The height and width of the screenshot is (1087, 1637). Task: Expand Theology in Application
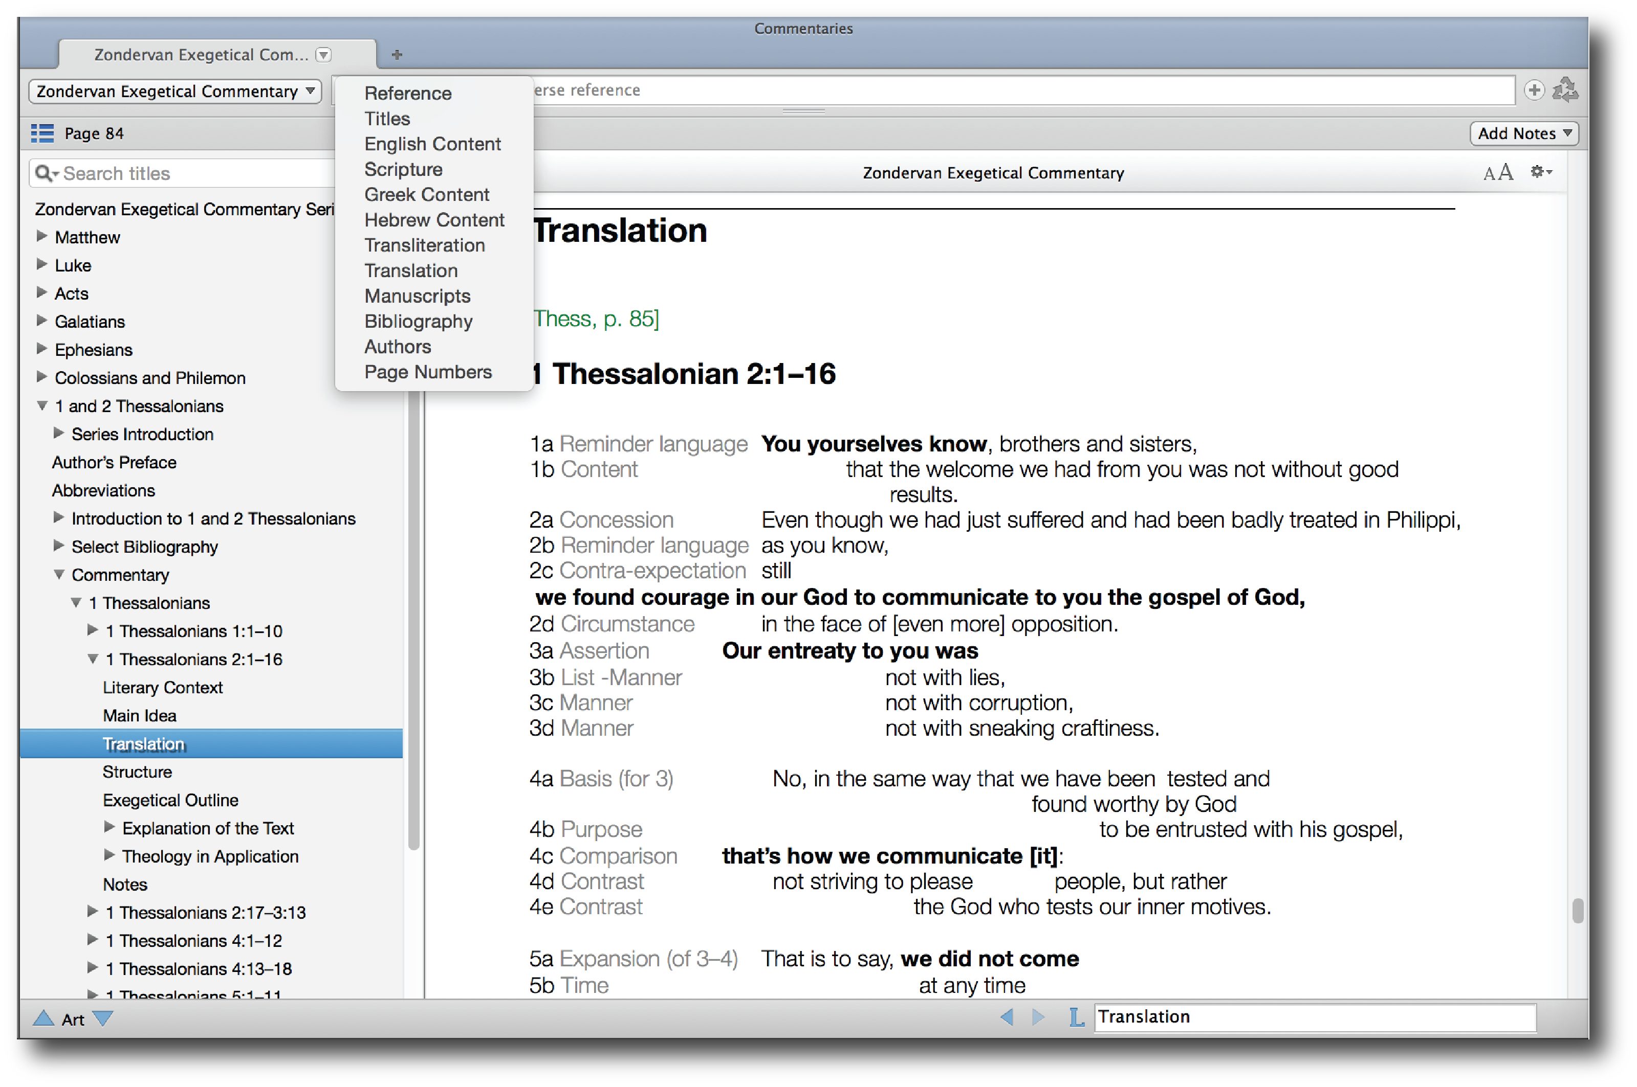coord(110,855)
